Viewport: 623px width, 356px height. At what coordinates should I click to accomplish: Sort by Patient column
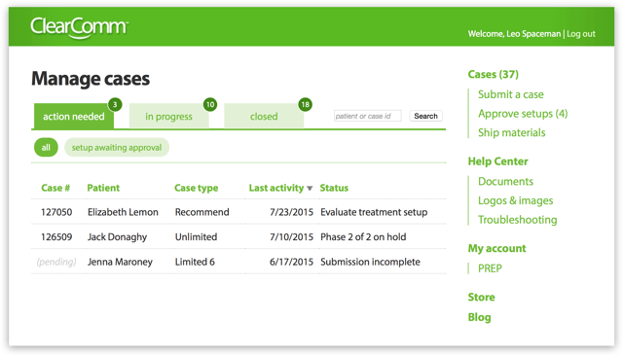coord(103,188)
